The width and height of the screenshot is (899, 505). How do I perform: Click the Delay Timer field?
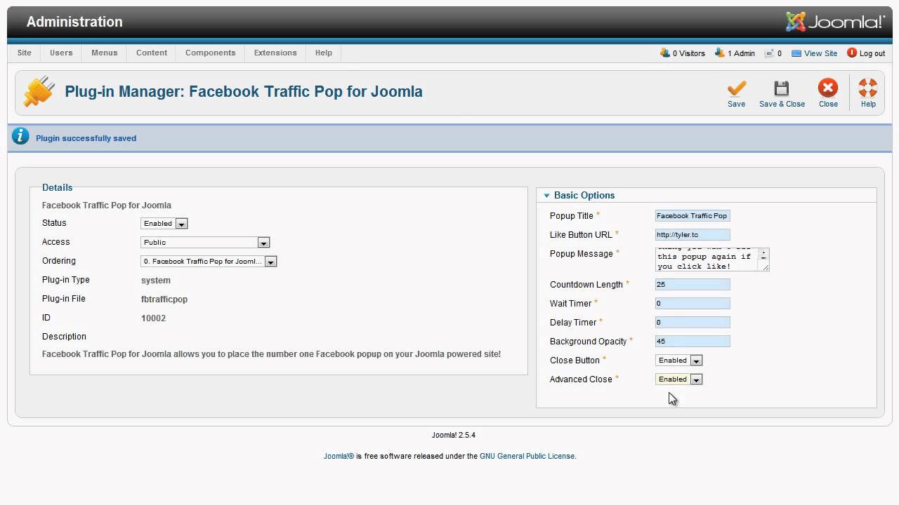pos(693,323)
